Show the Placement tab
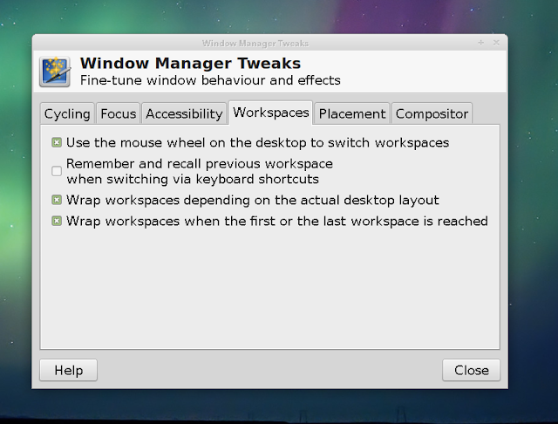The image size is (558, 424). click(x=351, y=113)
